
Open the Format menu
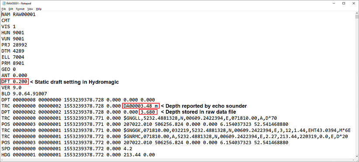pyautogui.click(x=20, y=9)
